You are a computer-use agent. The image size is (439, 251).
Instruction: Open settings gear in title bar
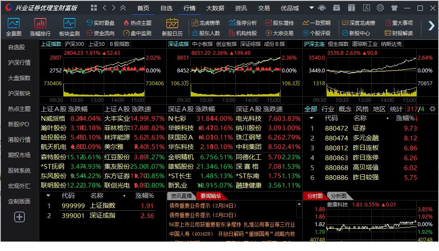tap(380, 8)
